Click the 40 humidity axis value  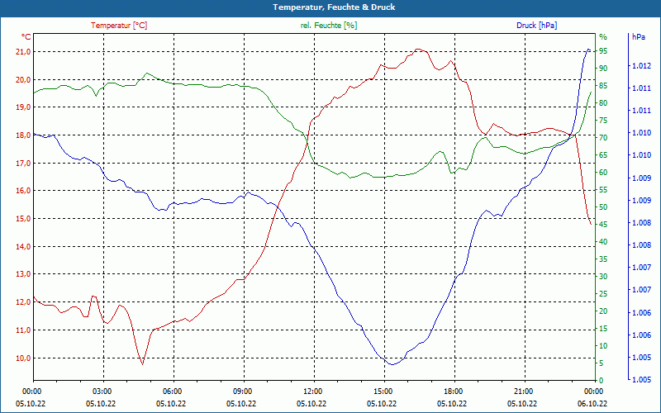click(x=603, y=242)
